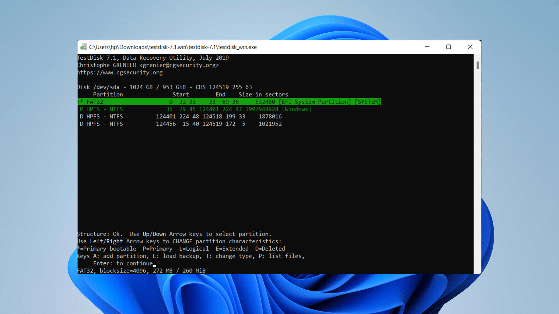This screenshot has height=314, width=559.
Task: Click the 'TestDisk 7.1, Data Recovery Utility' header line
Action: [153, 58]
